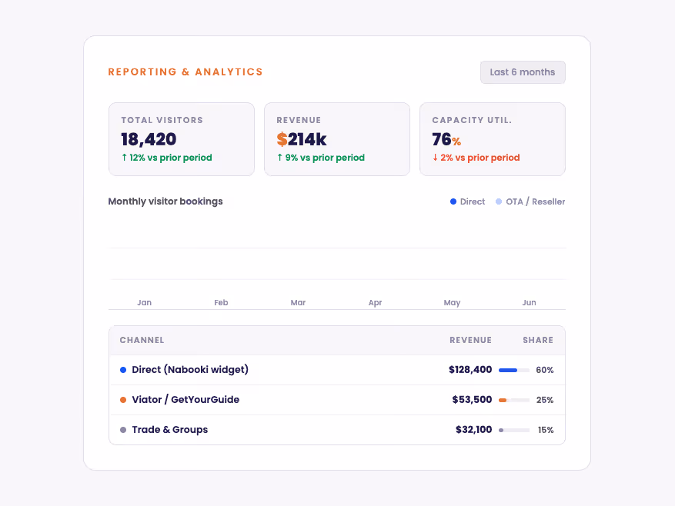Toggle the Direct legend dot in chart

click(453, 201)
